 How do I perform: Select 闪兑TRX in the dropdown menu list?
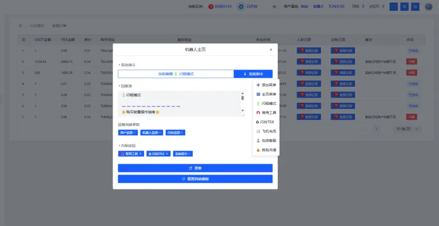point(266,122)
